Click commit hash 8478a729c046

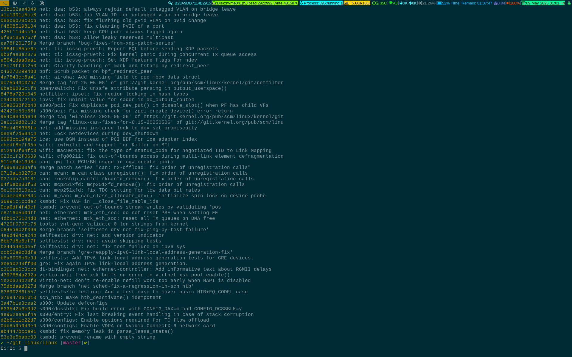point(18,94)
